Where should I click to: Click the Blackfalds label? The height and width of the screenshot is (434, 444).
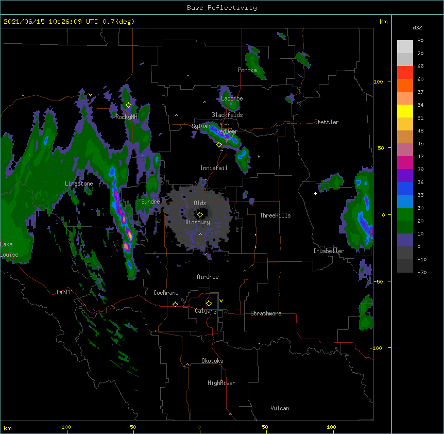[227, 115]
